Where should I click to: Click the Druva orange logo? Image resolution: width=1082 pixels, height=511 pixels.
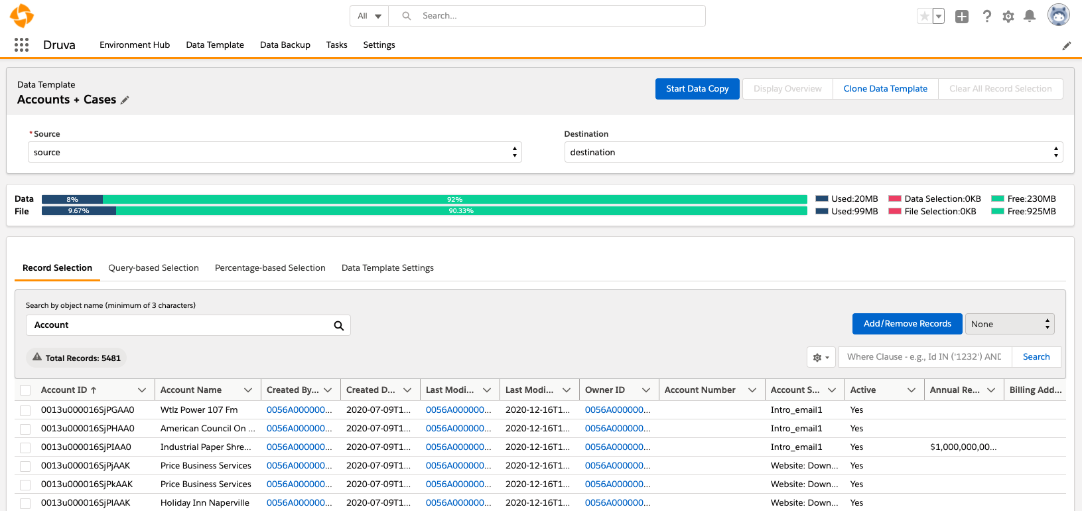(x=22, y=15)
